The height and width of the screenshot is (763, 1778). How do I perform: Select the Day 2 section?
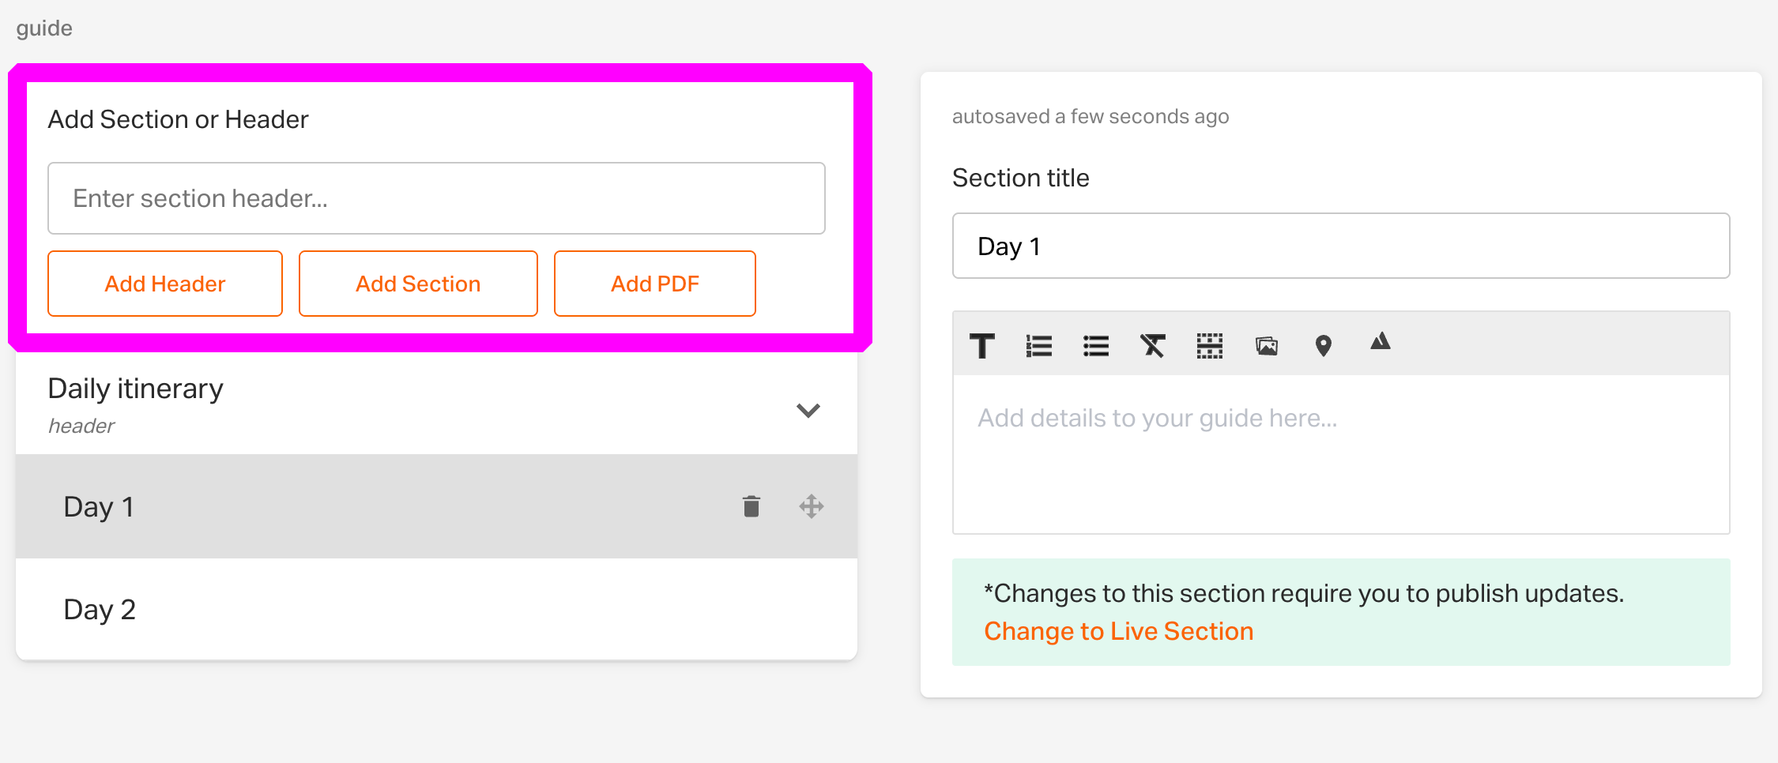[436, 609]
